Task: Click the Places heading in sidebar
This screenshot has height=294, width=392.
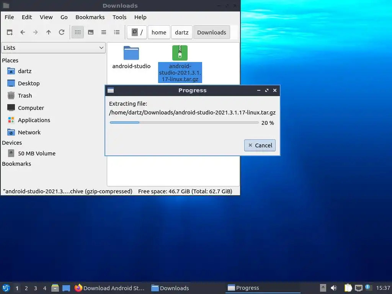Action: click(10, 60)
